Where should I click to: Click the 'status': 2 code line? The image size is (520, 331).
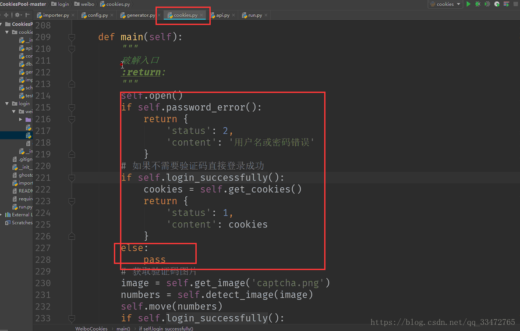(200, 131)
